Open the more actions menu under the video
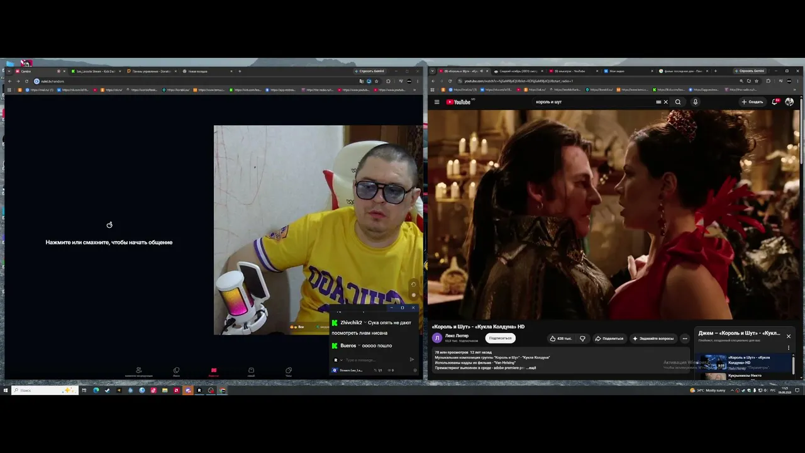Viewport: 805px width, 453px height. 685,338
